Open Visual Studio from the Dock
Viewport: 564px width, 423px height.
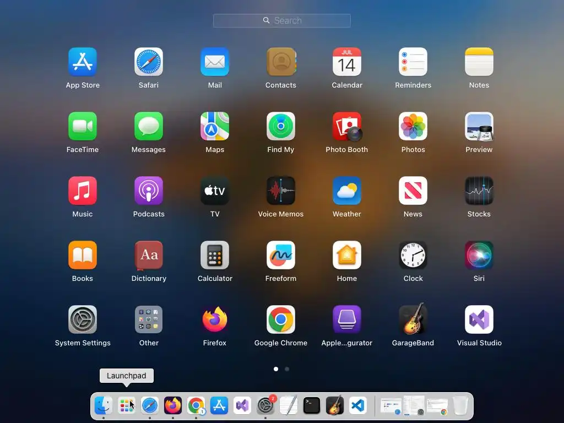[242, 405]
